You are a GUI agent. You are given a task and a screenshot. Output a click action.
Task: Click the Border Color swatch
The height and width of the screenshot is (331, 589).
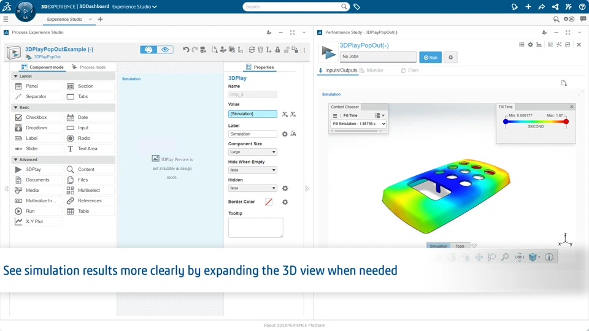click(269, 202)
